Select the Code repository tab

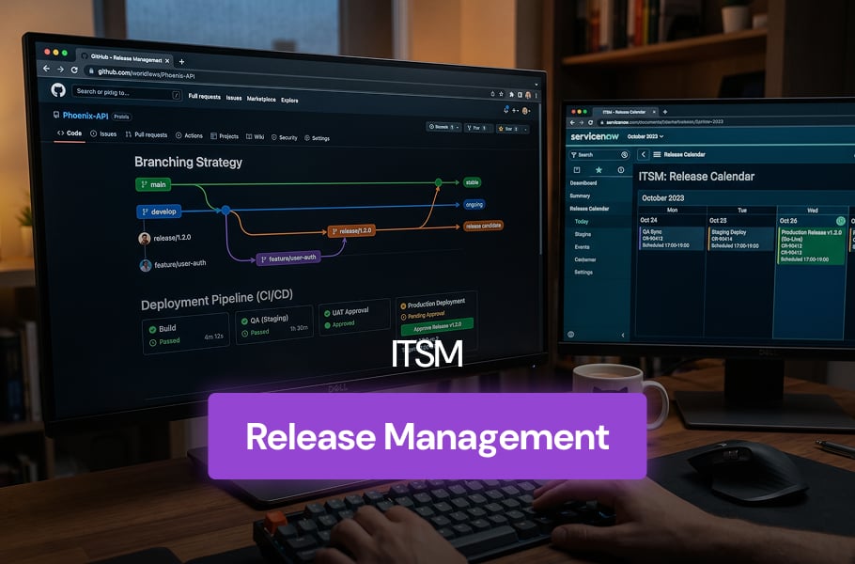[x=70, y=133]
